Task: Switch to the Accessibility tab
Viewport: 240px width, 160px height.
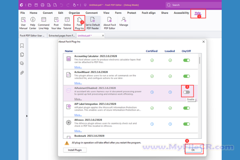Action: coord(181,13)
